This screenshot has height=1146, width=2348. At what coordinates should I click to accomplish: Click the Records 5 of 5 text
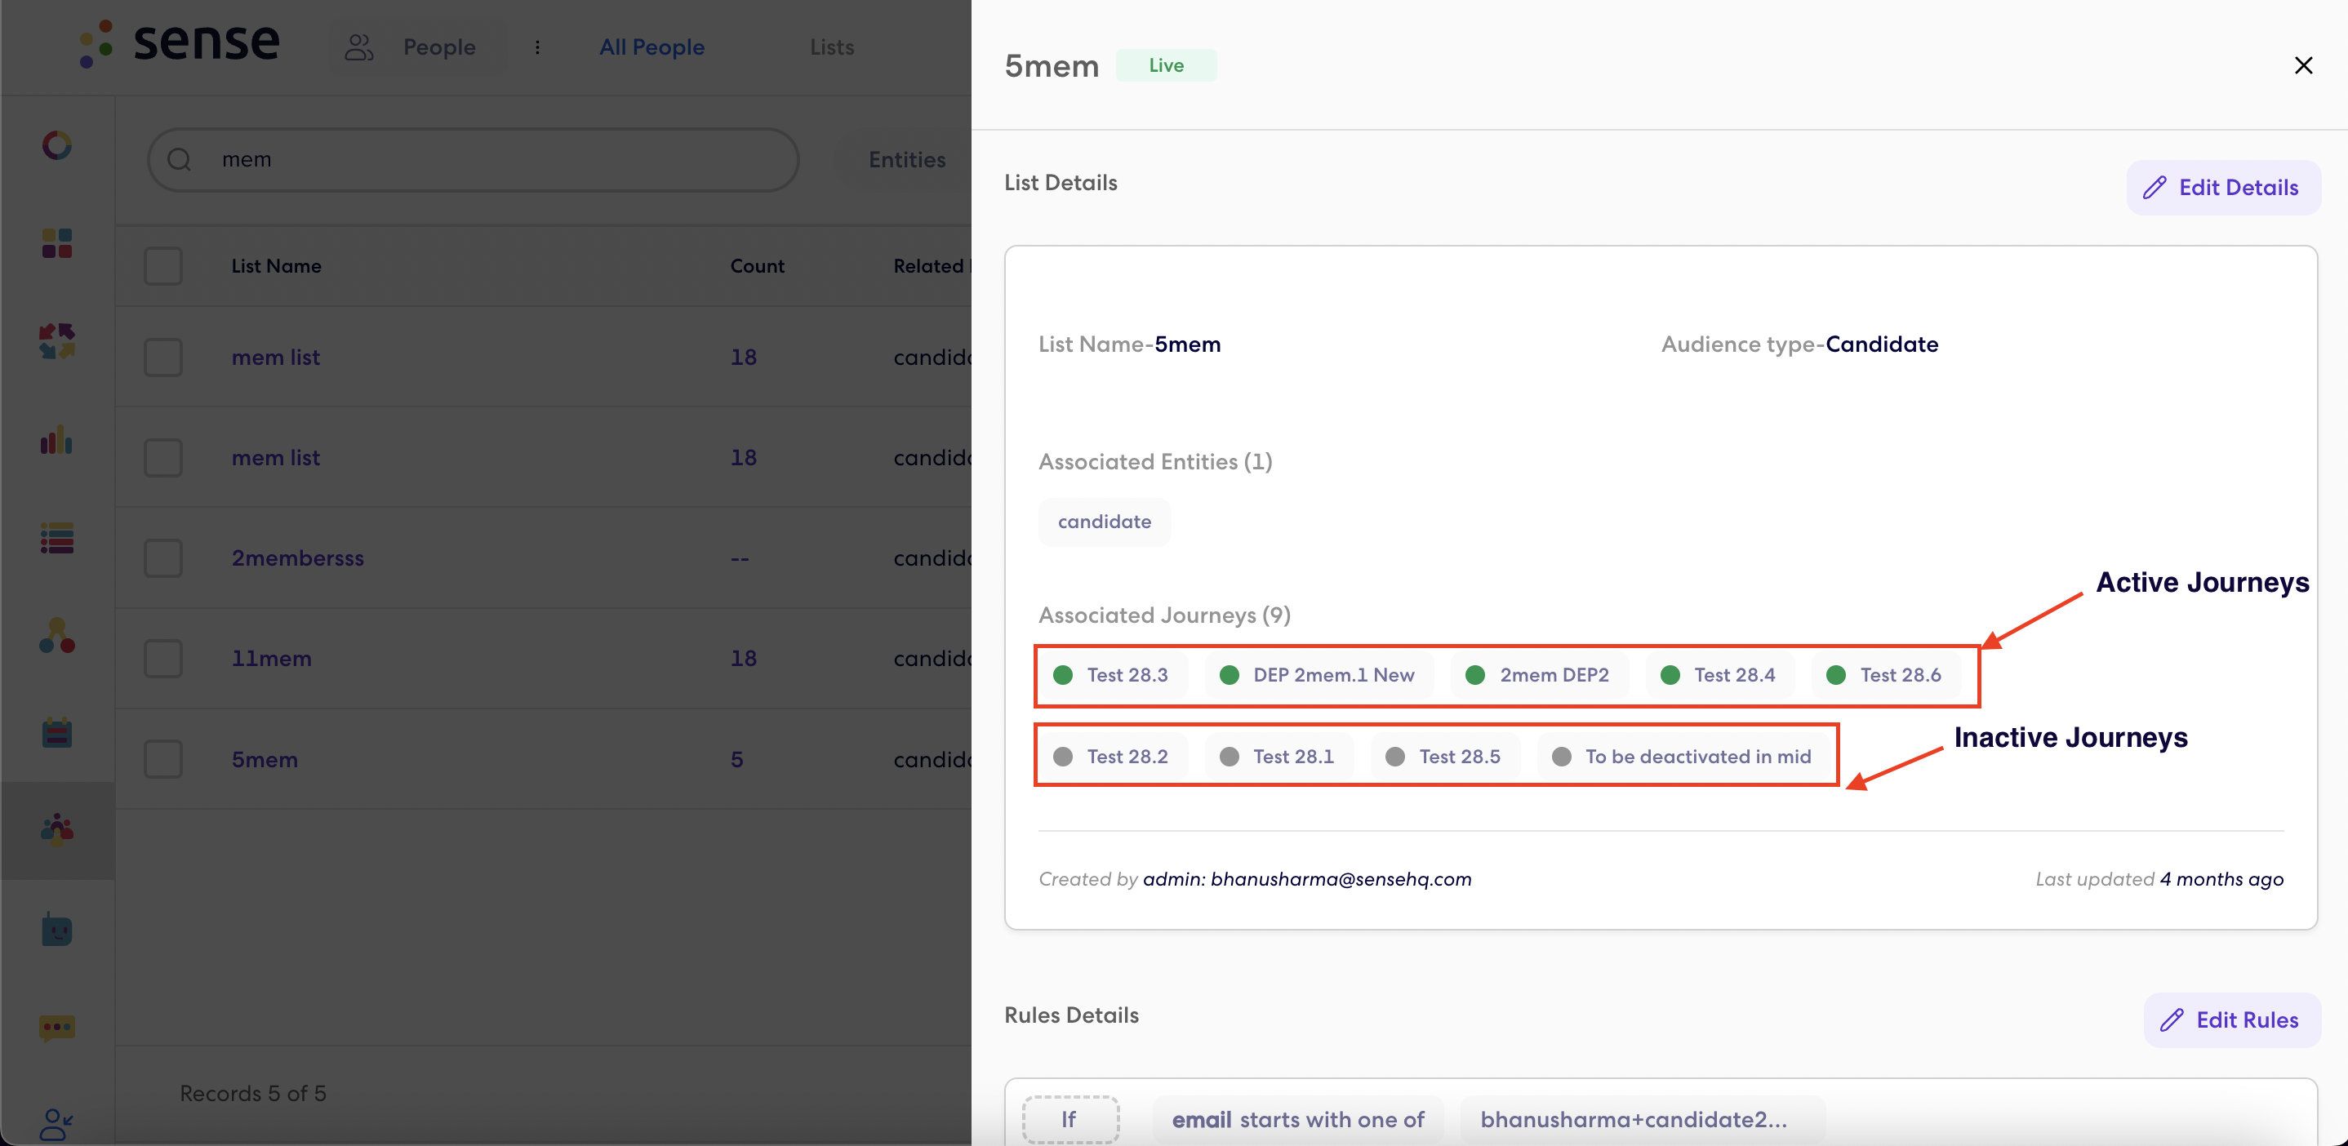tap(252, 1092)
